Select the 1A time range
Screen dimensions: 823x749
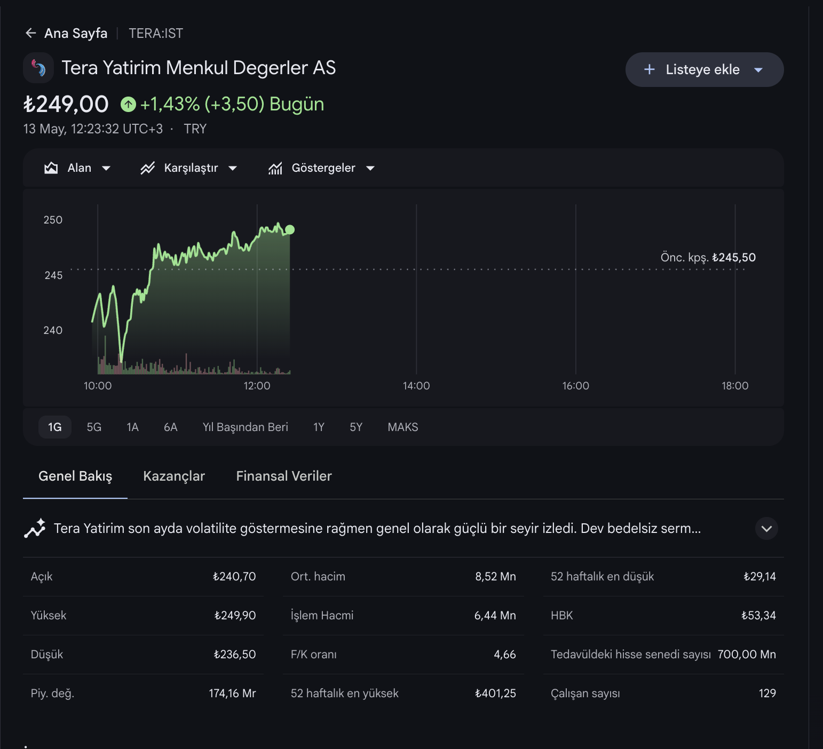tap(132, 427)
